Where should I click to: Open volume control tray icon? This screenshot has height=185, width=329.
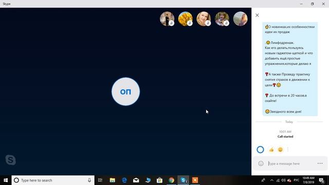point(283,180)
